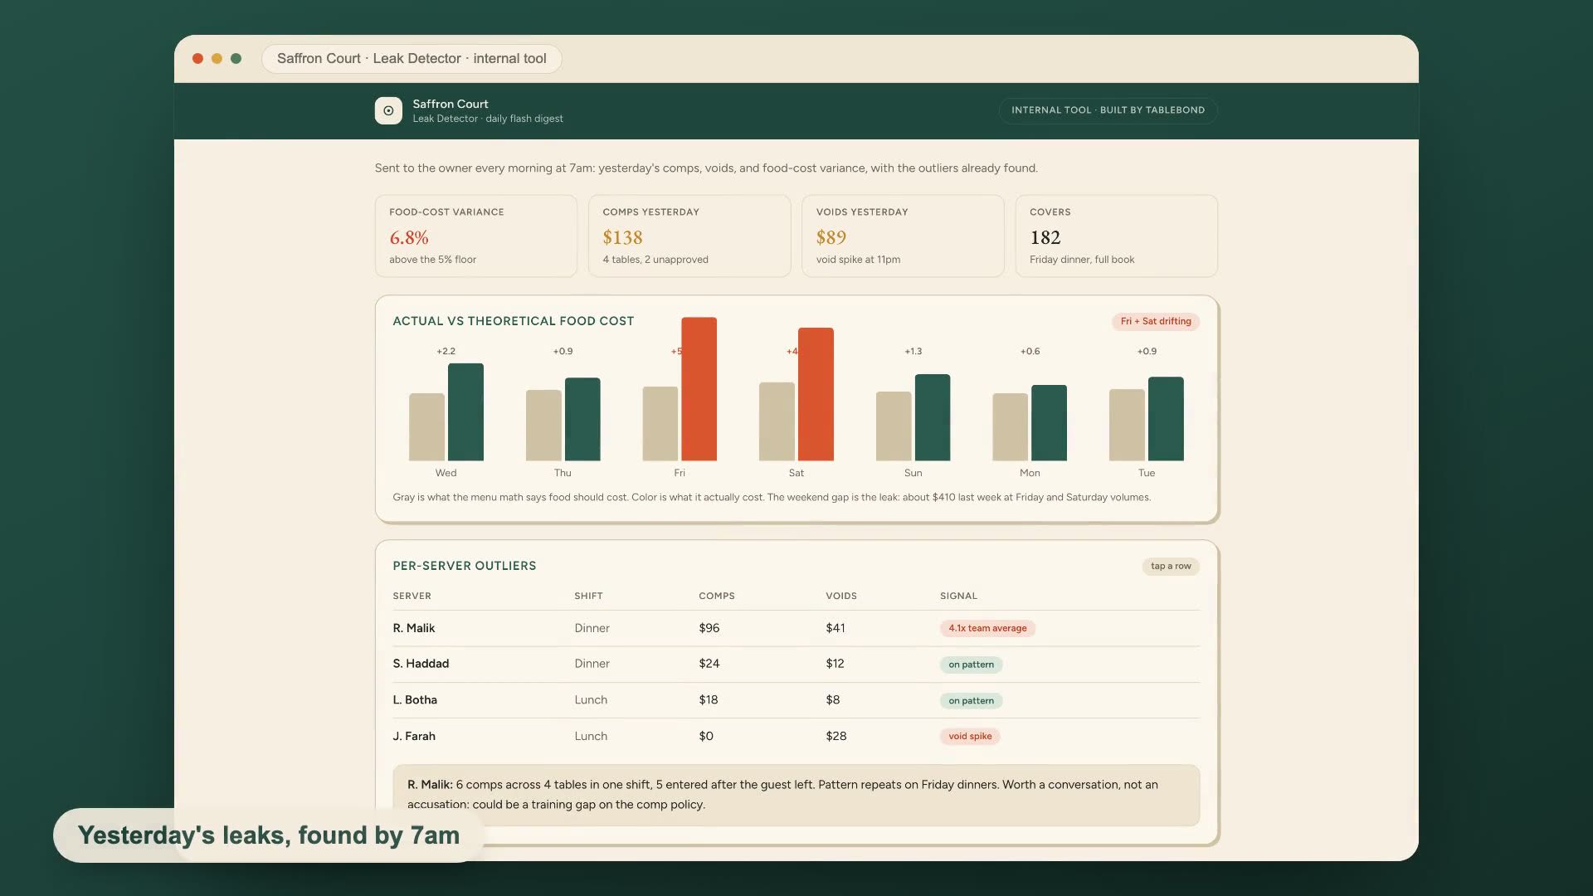Click the tap a row hint pill
1593x896 pixels.
1171,567
